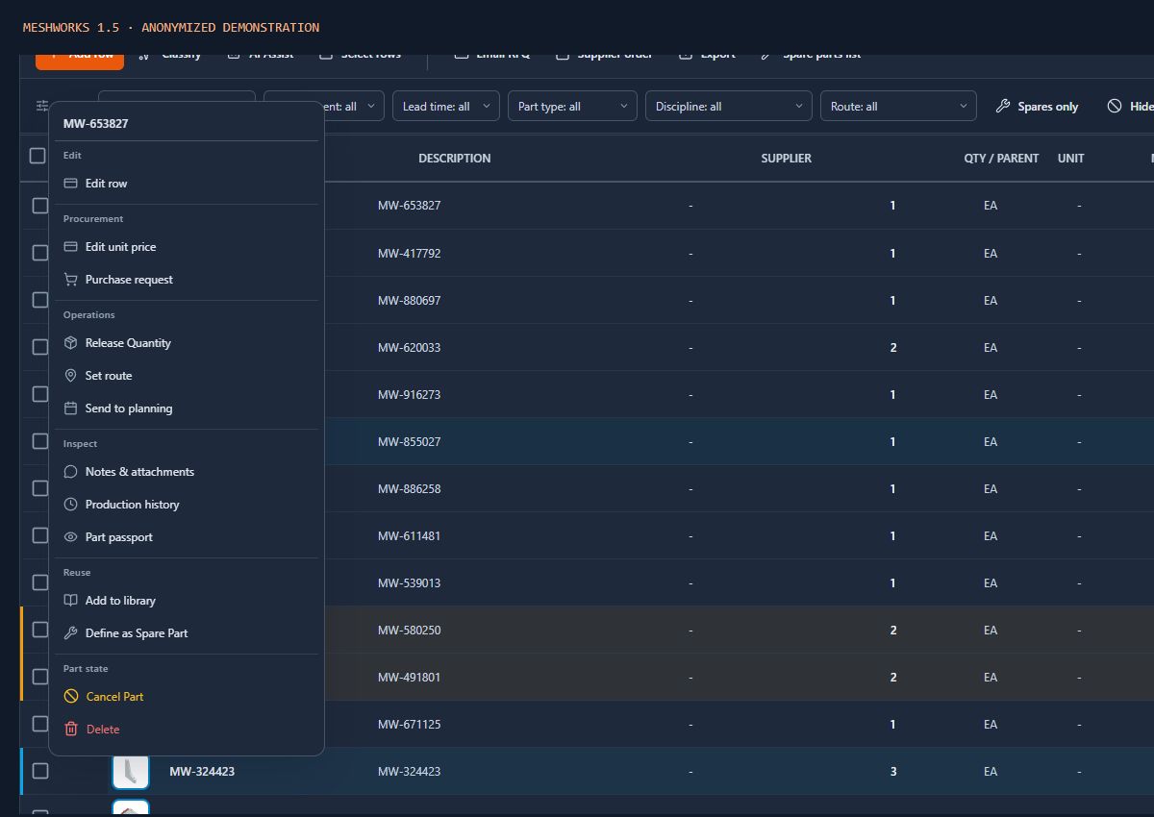Click the MW-491801 description cell

pos(410,678)
